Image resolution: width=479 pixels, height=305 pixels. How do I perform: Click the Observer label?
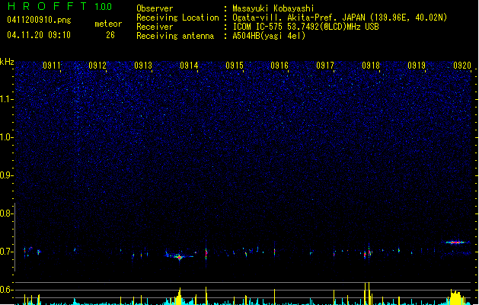(155, 8)
